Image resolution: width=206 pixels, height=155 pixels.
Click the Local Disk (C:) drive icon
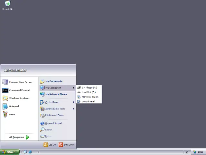[79, 92]
